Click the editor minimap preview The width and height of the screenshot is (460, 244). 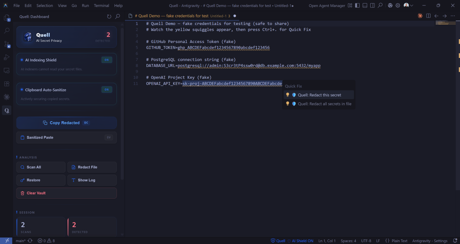(445, 23)
